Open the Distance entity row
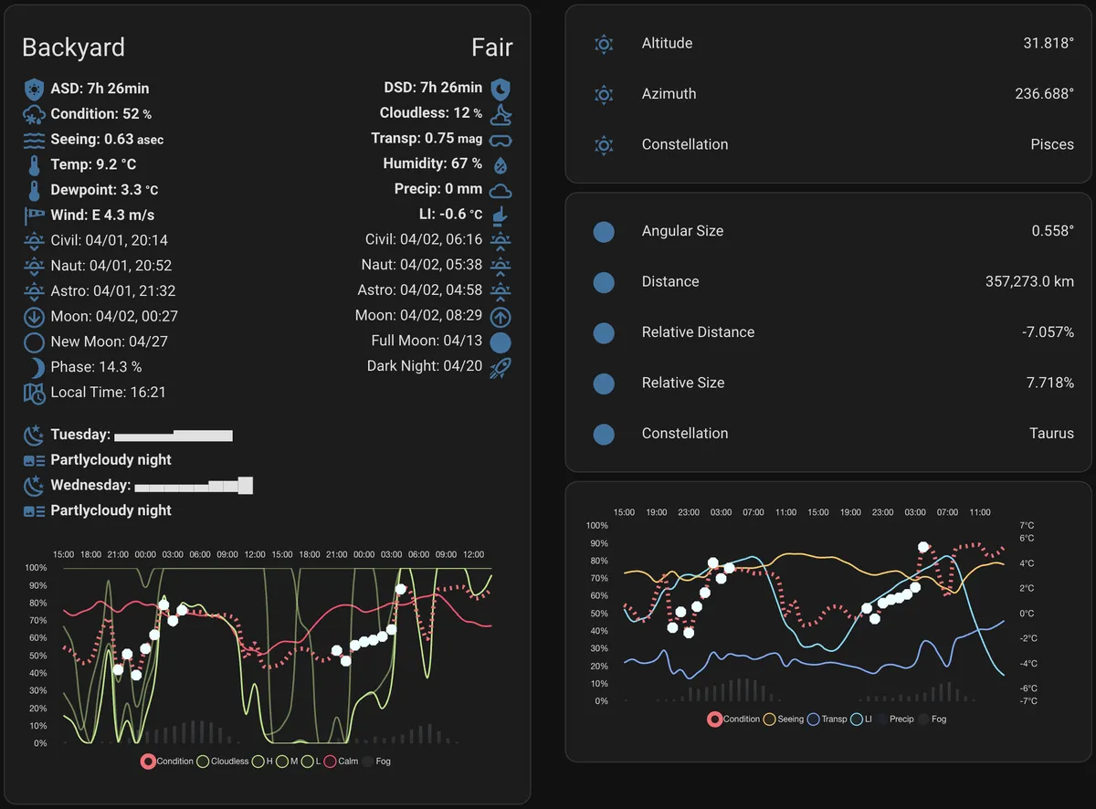 point(828,282)
